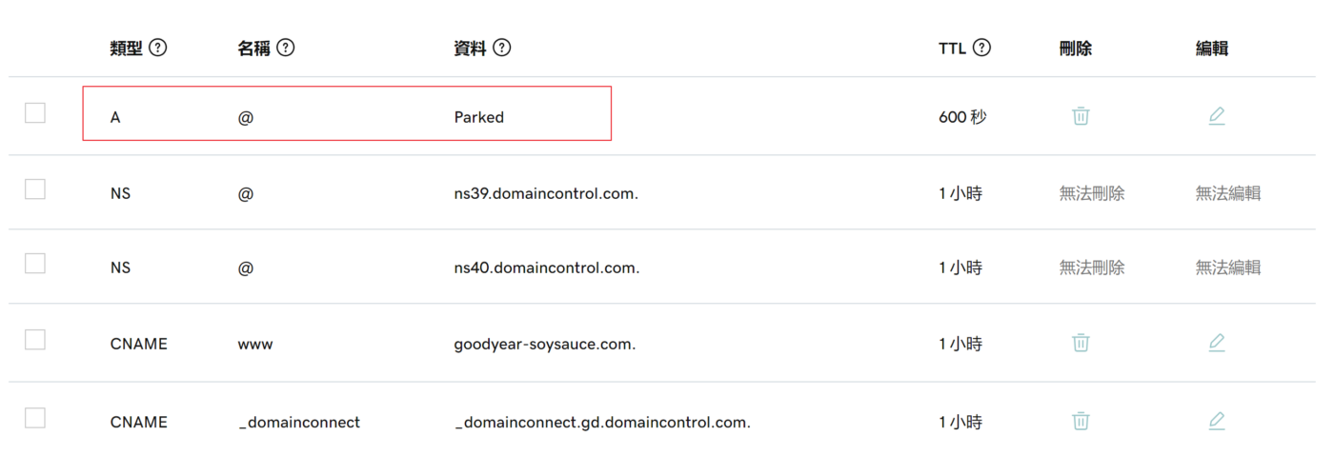Click the 600 秒 TTL value
The image size is (1334, 456).
[962, 118]
